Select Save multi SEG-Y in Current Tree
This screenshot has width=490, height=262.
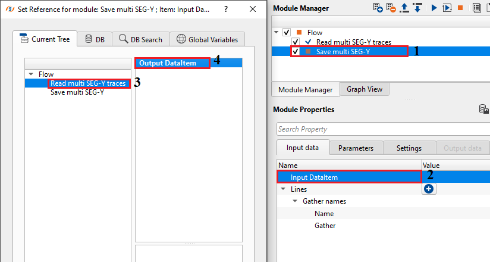(77, 92)
